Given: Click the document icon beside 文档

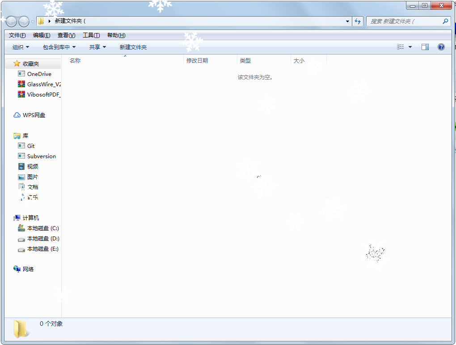Looking at the screenshot, I should 21,187.
